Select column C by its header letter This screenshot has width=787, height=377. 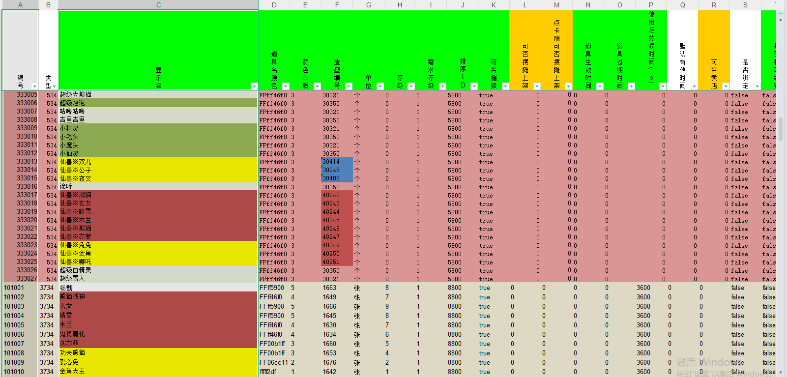pos(158,5)
